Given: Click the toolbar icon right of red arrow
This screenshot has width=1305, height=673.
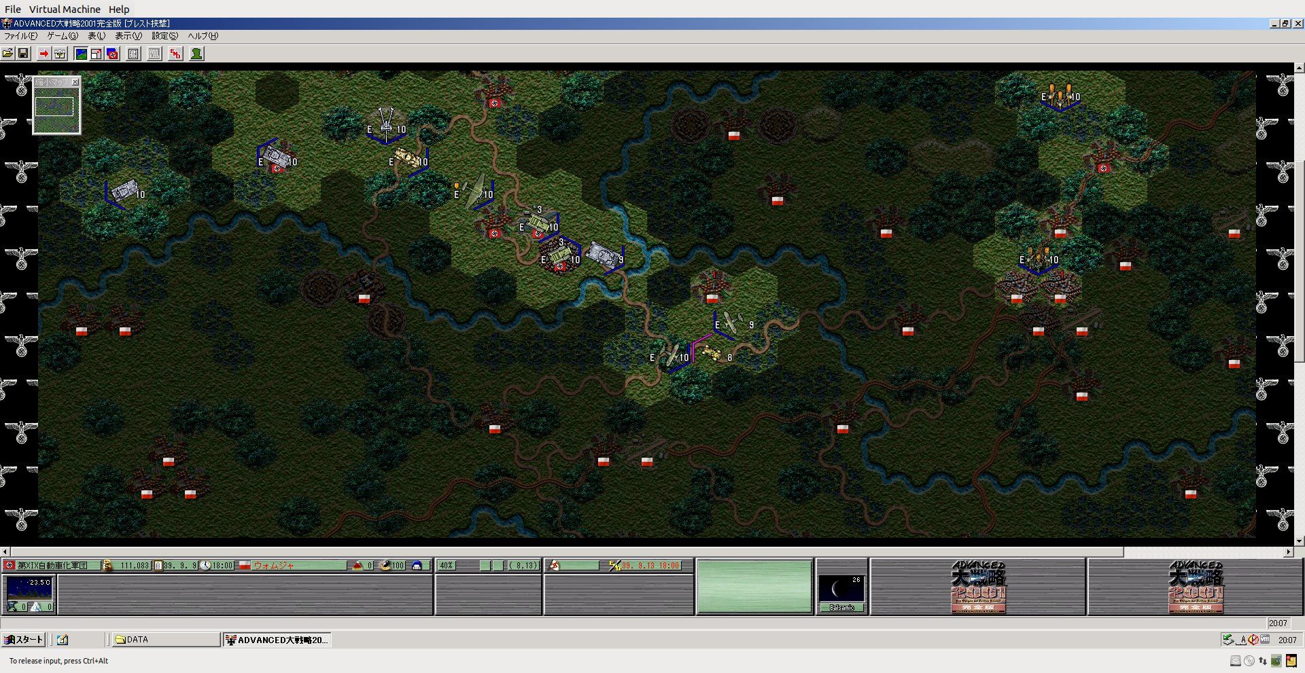Looking at the screenshot, I should click(60, 54).
